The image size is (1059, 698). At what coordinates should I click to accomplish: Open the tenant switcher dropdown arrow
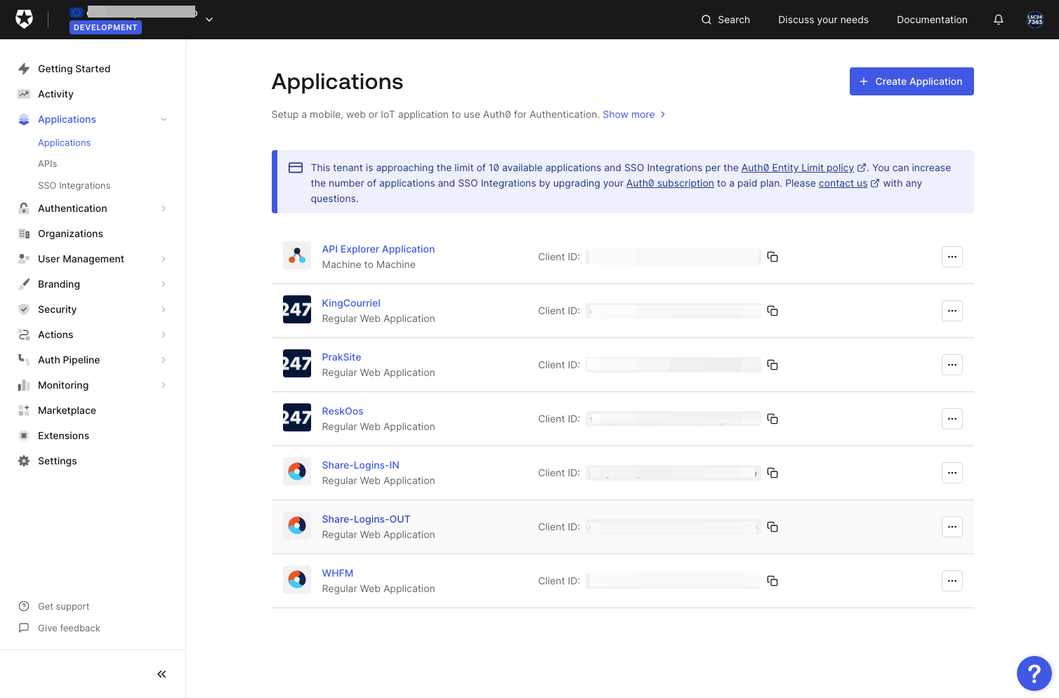tap(209, 20)
